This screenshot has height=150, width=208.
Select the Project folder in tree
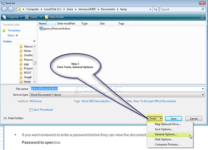tap(28, 68)
